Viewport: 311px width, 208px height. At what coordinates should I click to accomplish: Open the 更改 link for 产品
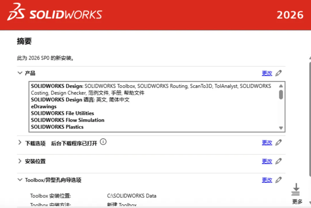[x=267, y=73]
